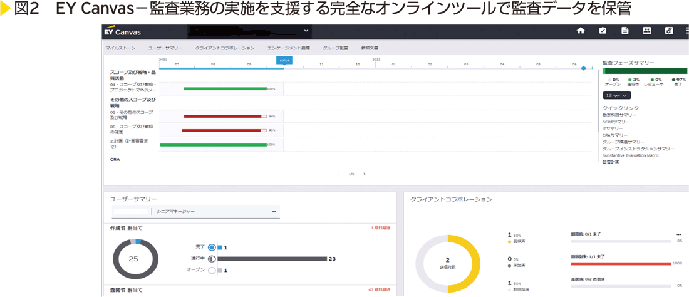
Task: Click the EY Canvas logo
Action: [x=123, y=31]
